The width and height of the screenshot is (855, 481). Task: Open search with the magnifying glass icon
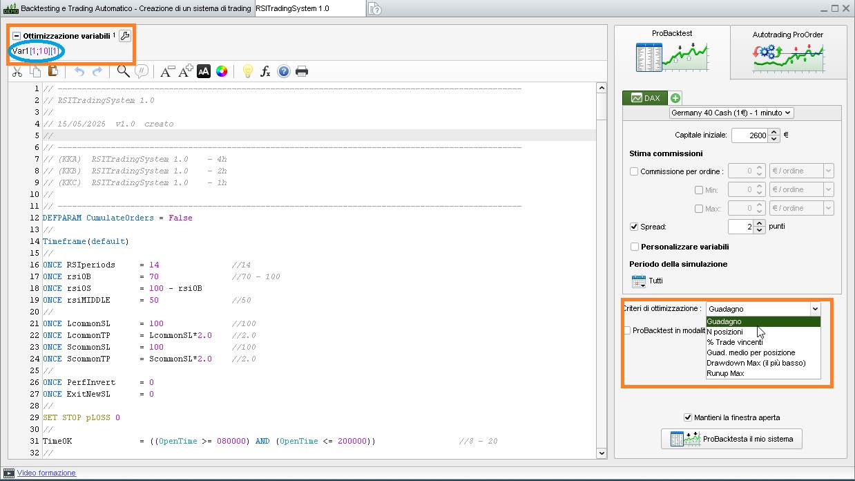coord(123,71)
